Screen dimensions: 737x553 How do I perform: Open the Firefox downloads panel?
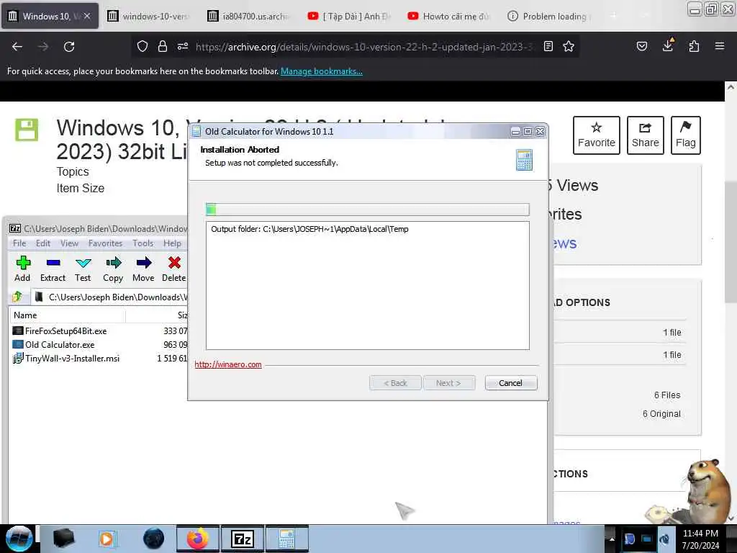click(x=668, y=45)
